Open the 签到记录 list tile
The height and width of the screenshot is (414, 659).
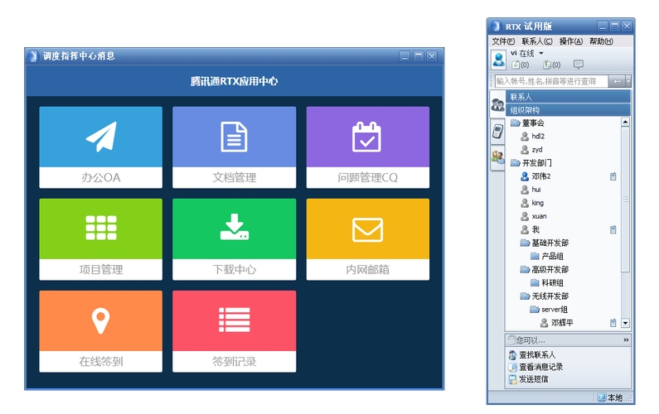[234, 331]
